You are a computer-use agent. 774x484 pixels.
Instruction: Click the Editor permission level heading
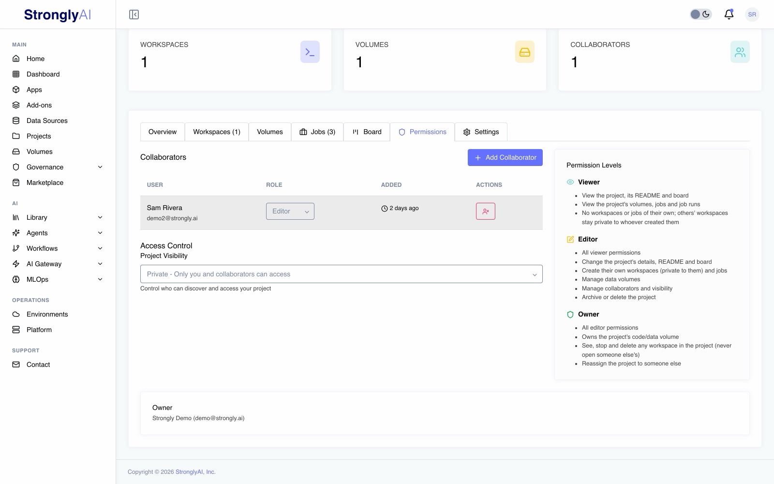[x=588, y=239]
